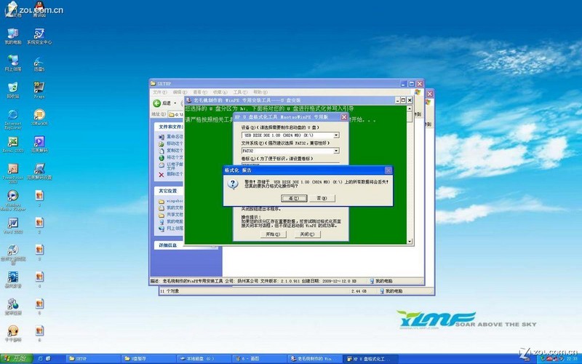Open the Recycle Bin (回收站) icon
Image resolution: width=582 pixels, height=364 pixels.
point(12,90)
